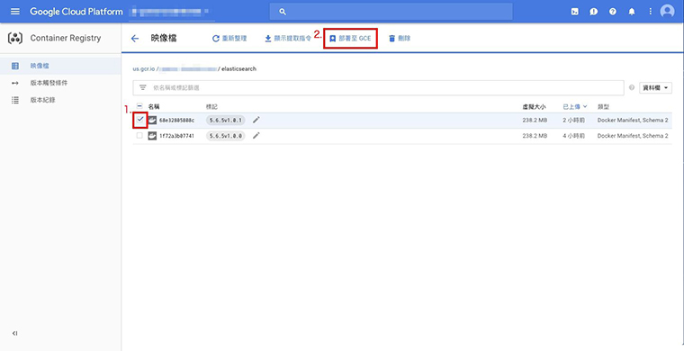Click the Container Registry product icon
This screenshot has width=684, height=351.
(15, 38)
